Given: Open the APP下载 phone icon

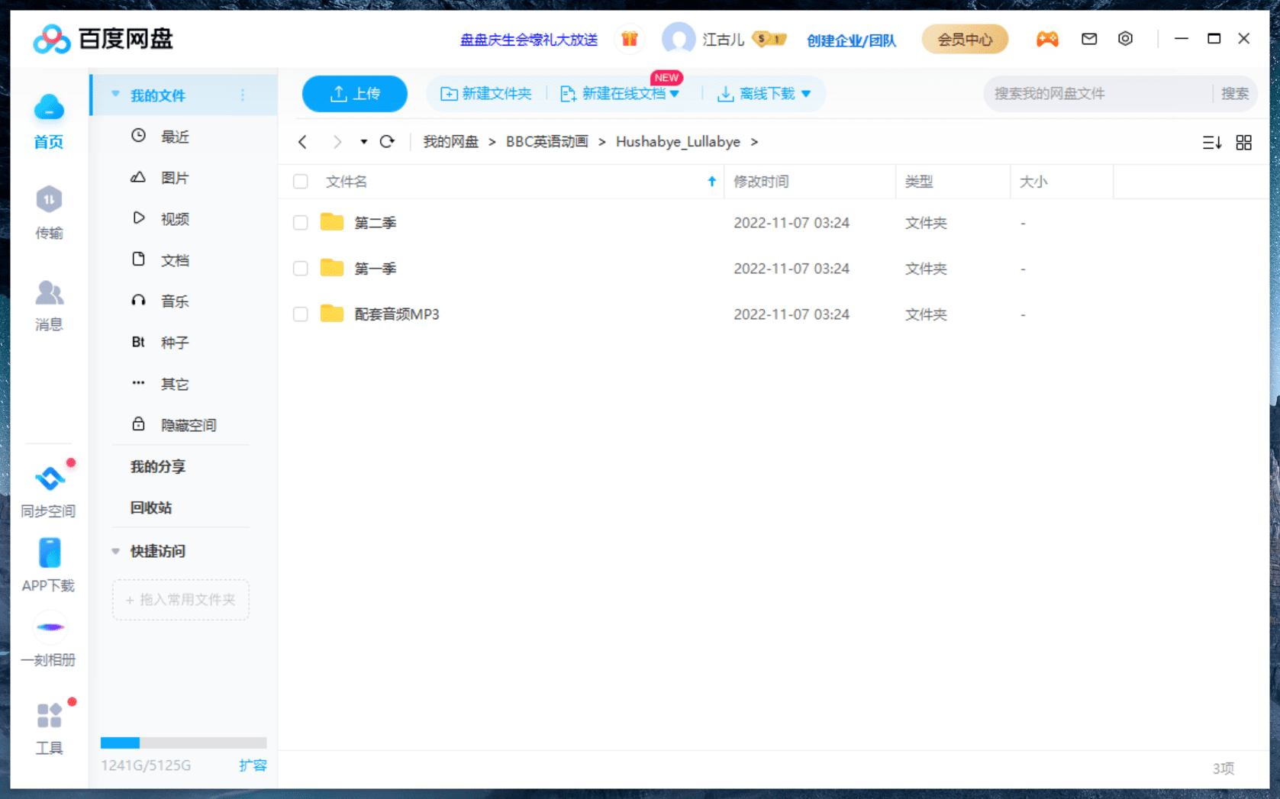Looking at the screenshot, I should [49, 553].
